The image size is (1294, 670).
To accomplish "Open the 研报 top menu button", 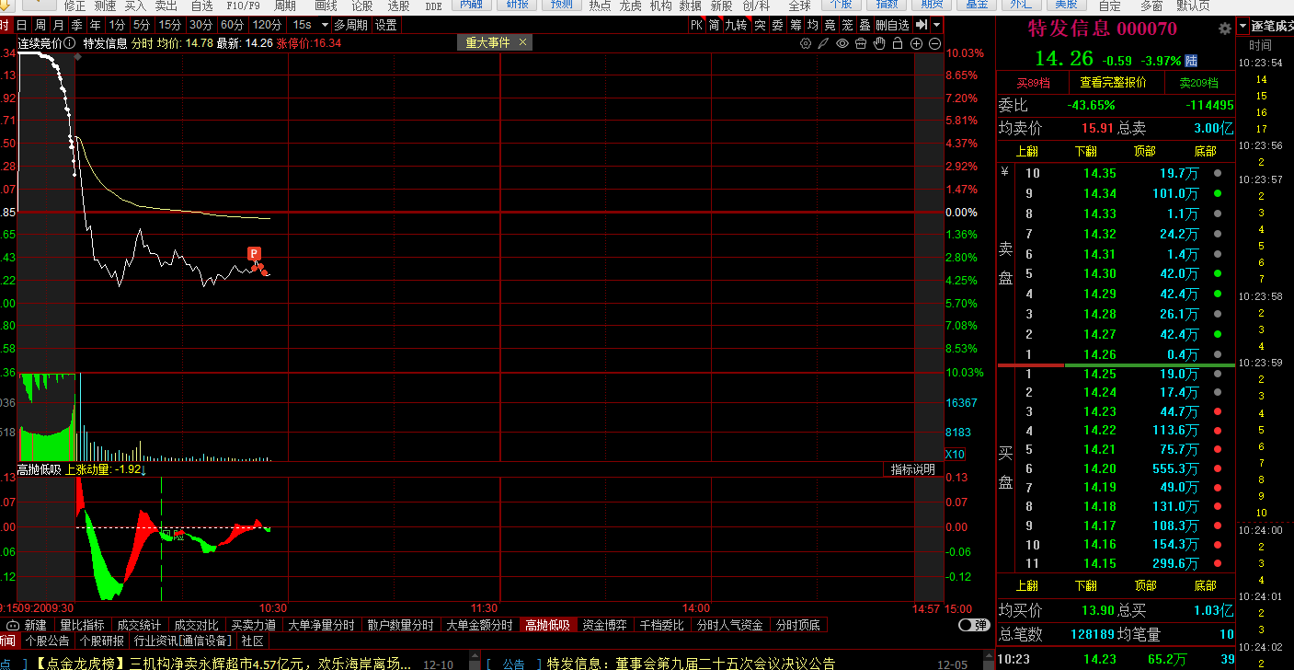I will click(x=519, y=5).
